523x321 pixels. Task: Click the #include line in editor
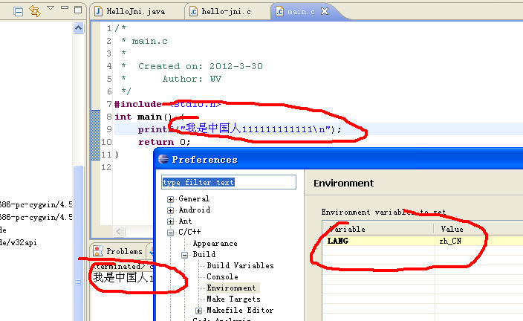click(167, 104)
